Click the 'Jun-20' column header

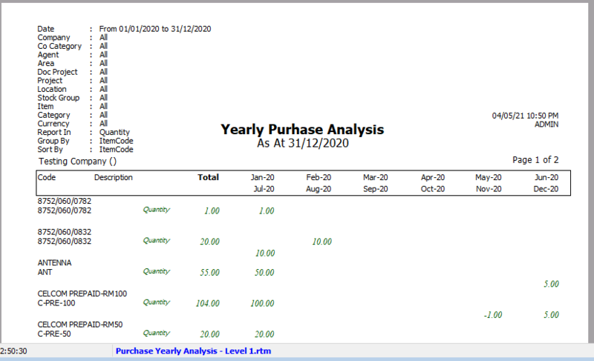[x=546, y=177]
